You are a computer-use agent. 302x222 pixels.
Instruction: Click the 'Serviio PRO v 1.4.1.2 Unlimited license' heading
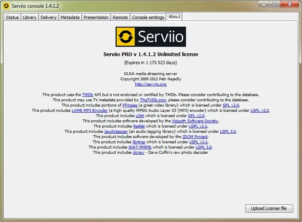click(x=151, y=54)
